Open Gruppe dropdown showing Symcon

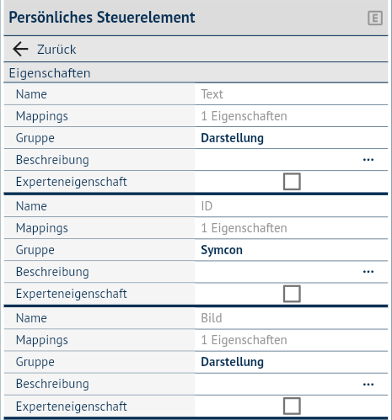[291, 250]
